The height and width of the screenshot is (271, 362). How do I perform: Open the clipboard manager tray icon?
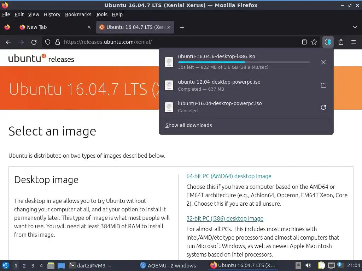[321, 265]
